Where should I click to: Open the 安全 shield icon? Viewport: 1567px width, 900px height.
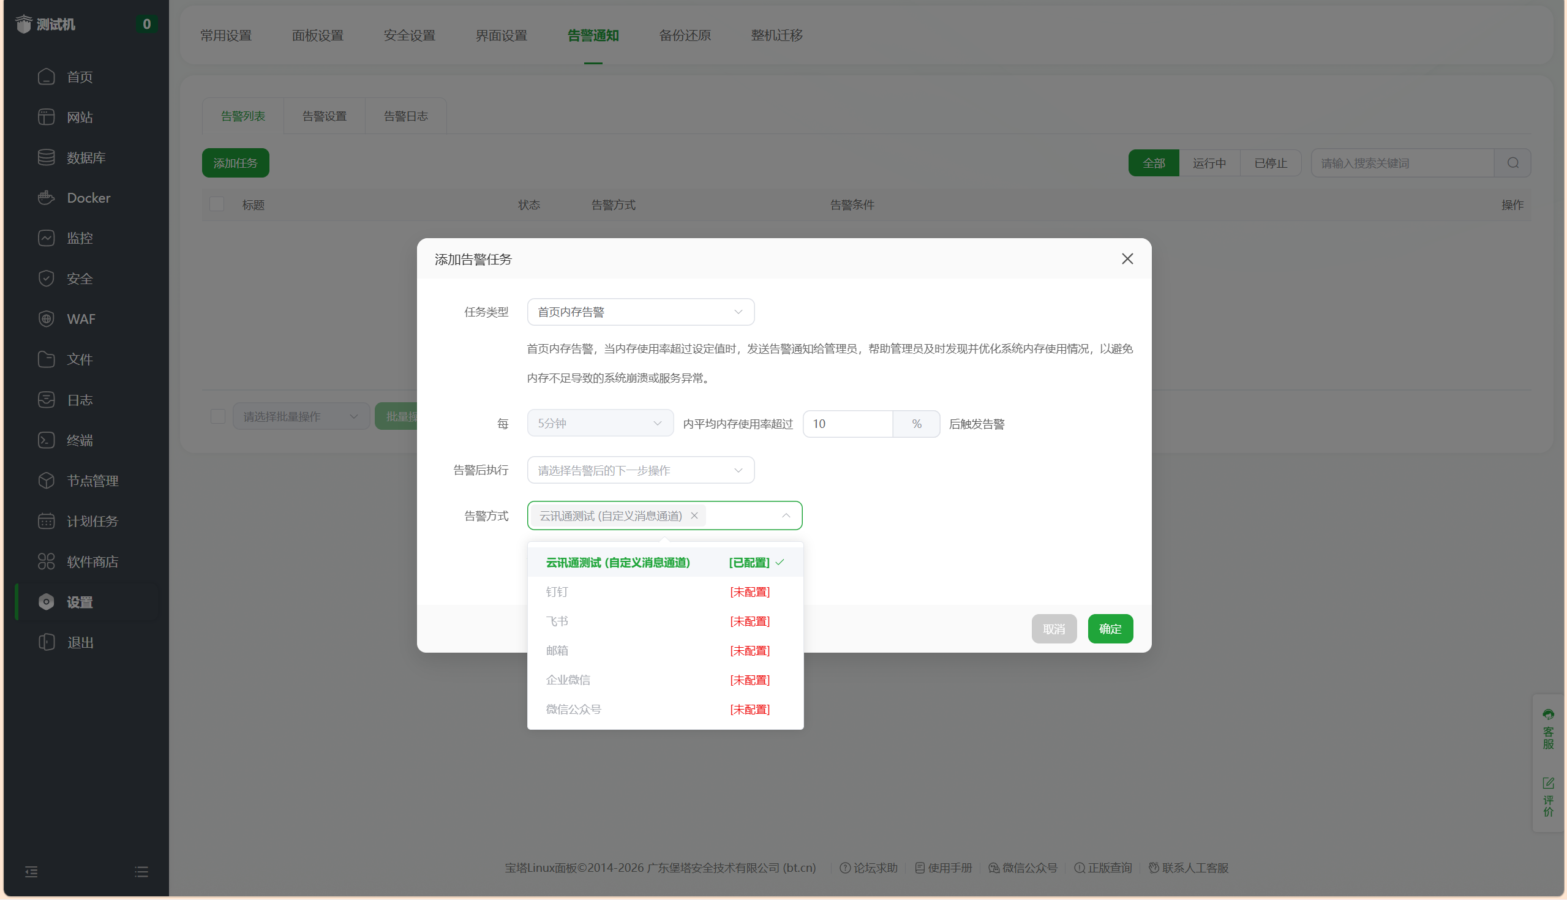click(x=47, y=279)
